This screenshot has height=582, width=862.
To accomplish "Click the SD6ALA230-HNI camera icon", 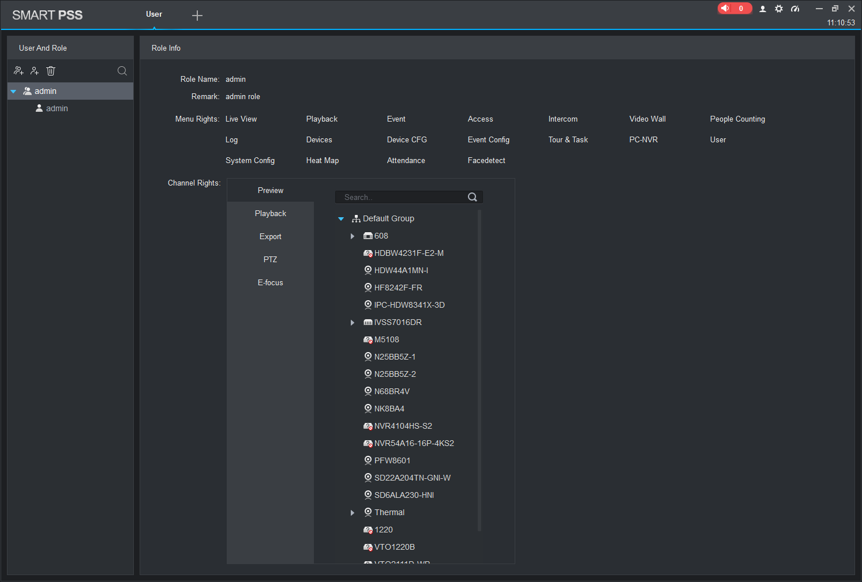I will click(368, 495).
